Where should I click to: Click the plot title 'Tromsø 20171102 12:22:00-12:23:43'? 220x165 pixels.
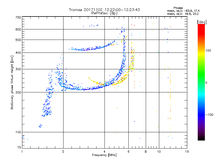pyautogui.click(x=104, y=10)
